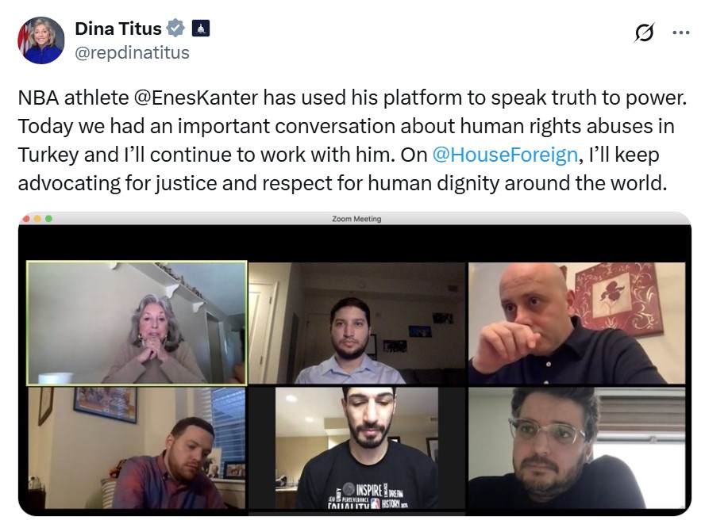Select the man with glasses video tile
Viewport: 705px width, 524px height.
click(x=577, y=448)
